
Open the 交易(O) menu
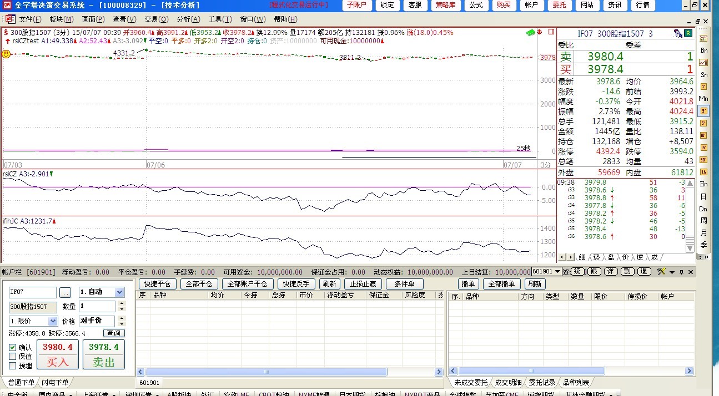[x=156, y=19]
